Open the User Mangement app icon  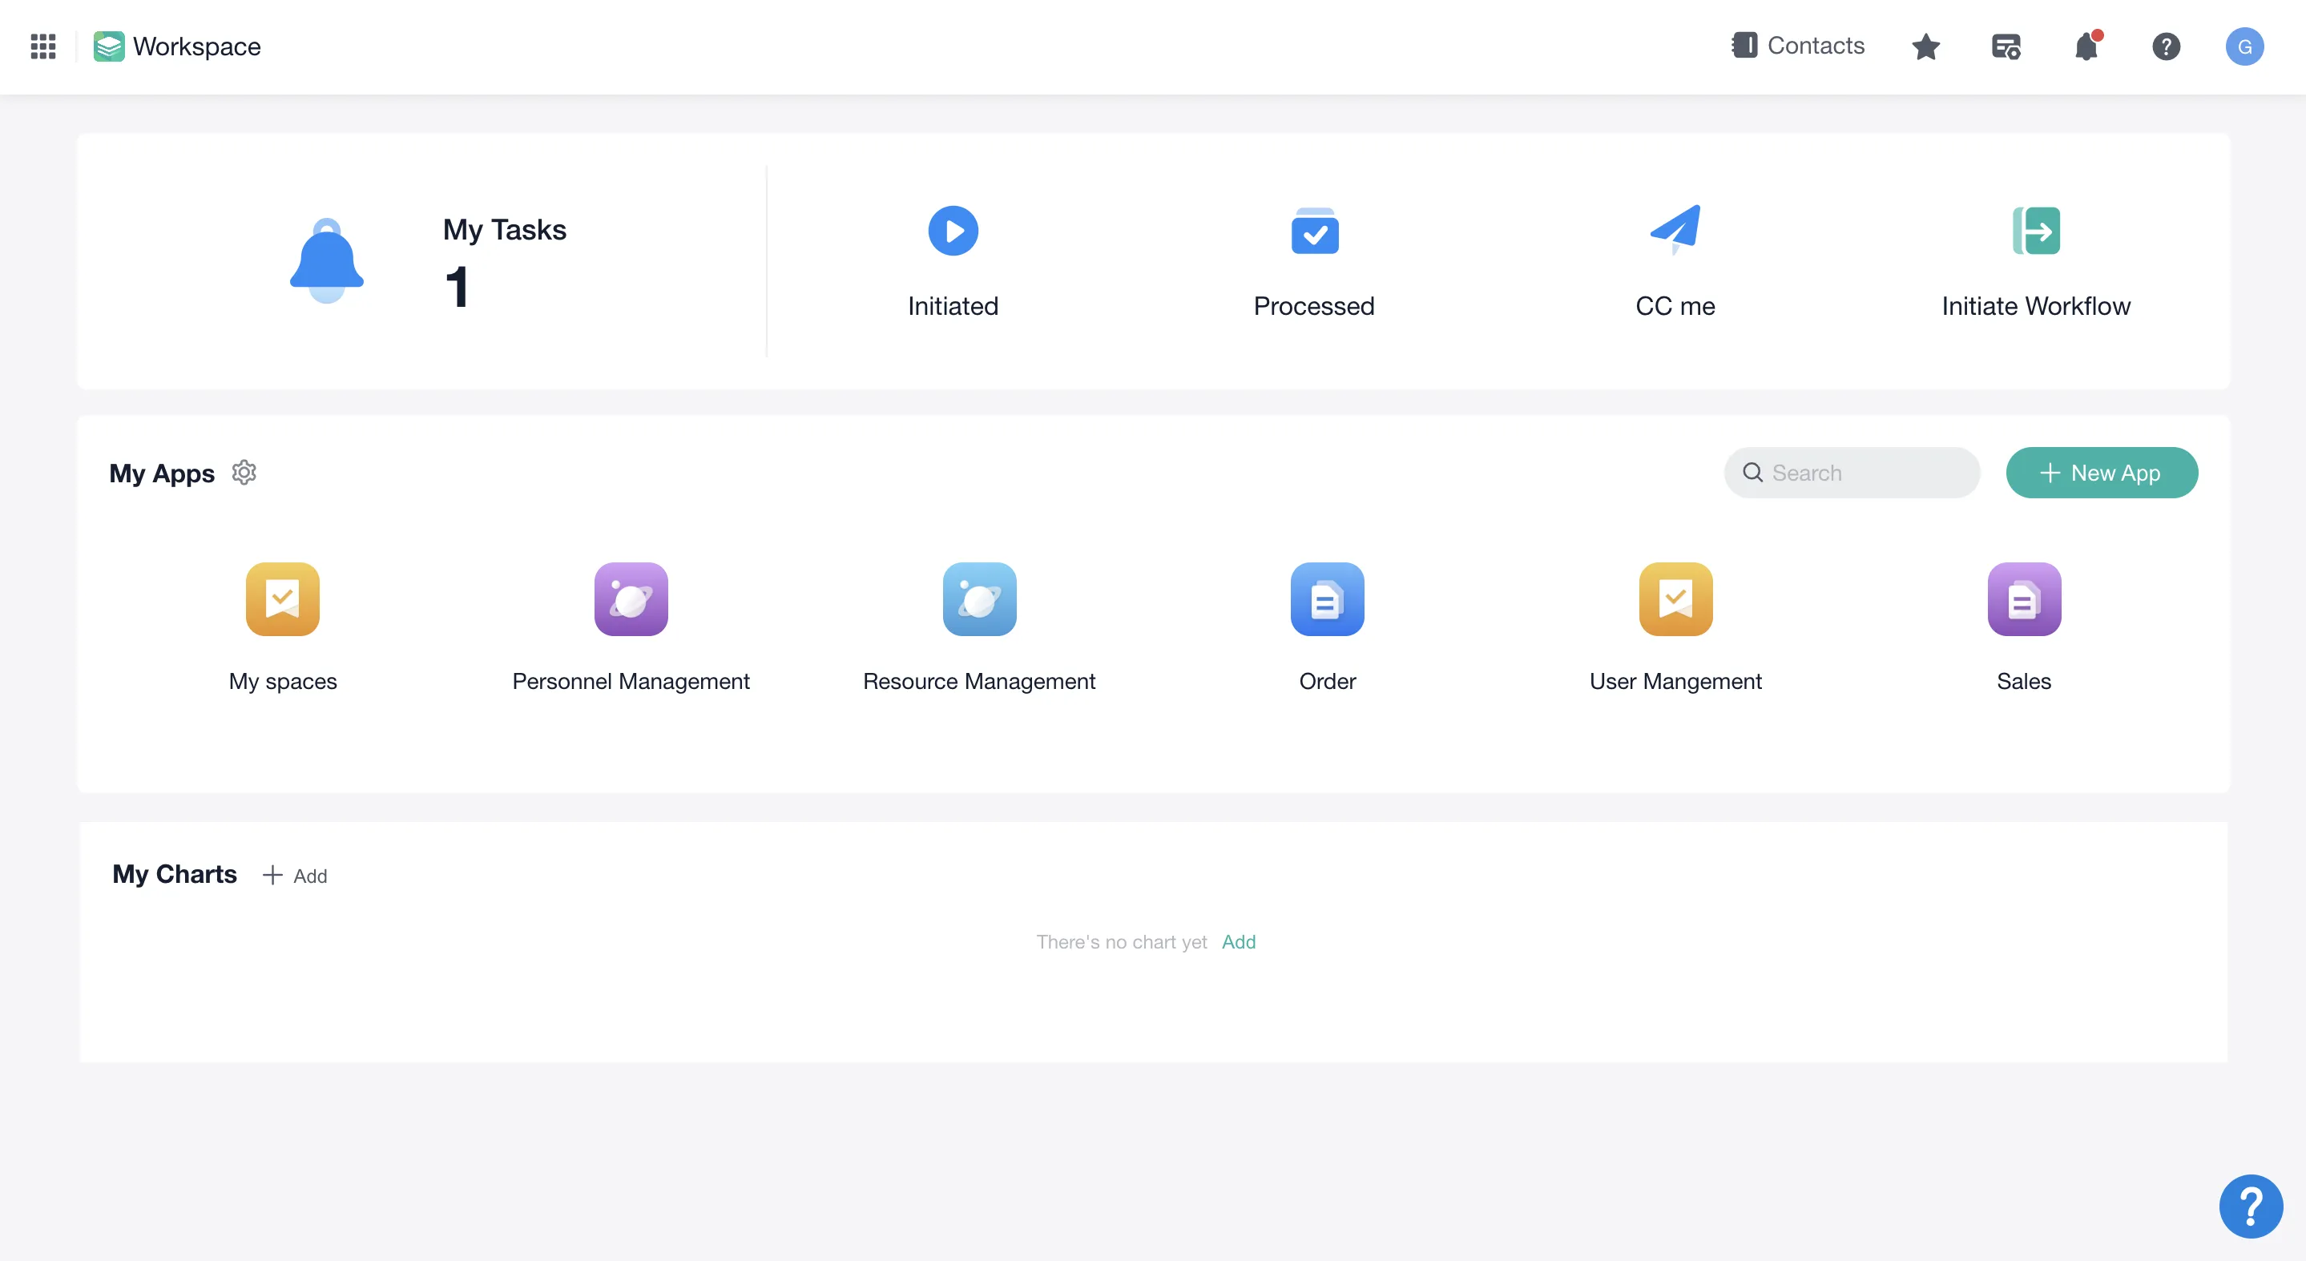[1675, 598]
